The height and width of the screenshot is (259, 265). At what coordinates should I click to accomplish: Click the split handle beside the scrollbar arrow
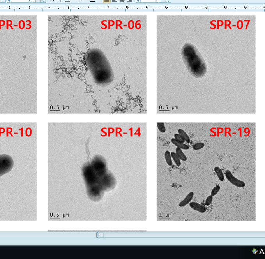97,235
